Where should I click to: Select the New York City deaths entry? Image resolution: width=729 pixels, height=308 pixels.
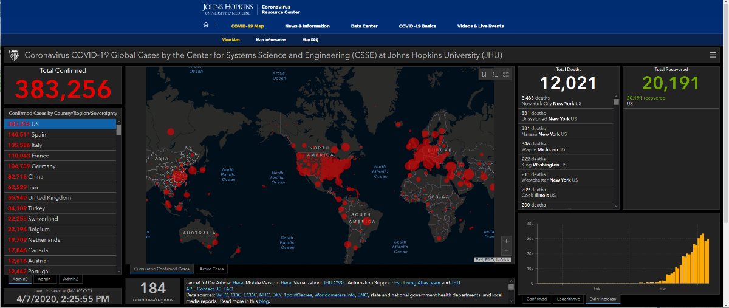pyautogui.click(x=566, y=100)
